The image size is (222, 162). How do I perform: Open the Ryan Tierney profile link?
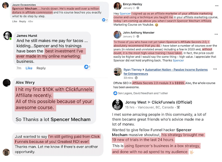click(x=132, y=70)
